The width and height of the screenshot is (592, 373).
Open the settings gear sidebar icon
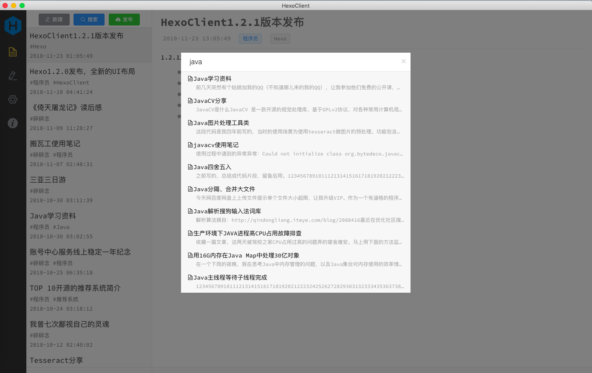pos(13,99)
